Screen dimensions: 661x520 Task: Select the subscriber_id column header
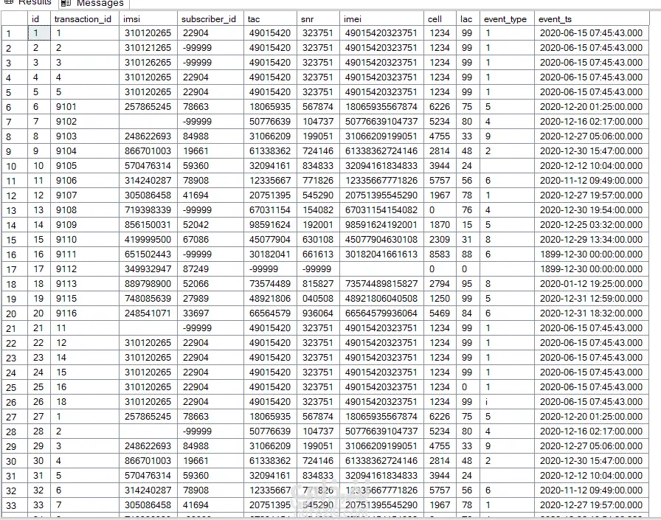[210, 19]
